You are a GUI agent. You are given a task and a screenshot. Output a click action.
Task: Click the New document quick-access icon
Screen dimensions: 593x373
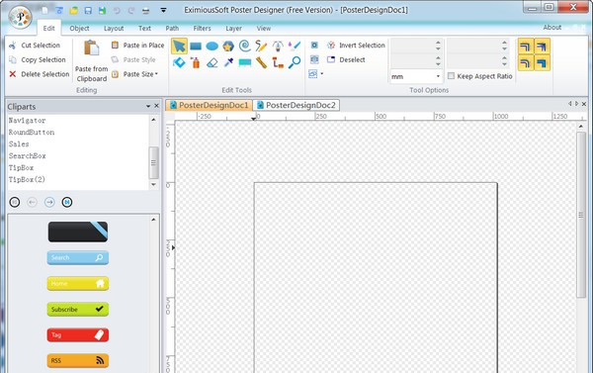coord(45,11)
